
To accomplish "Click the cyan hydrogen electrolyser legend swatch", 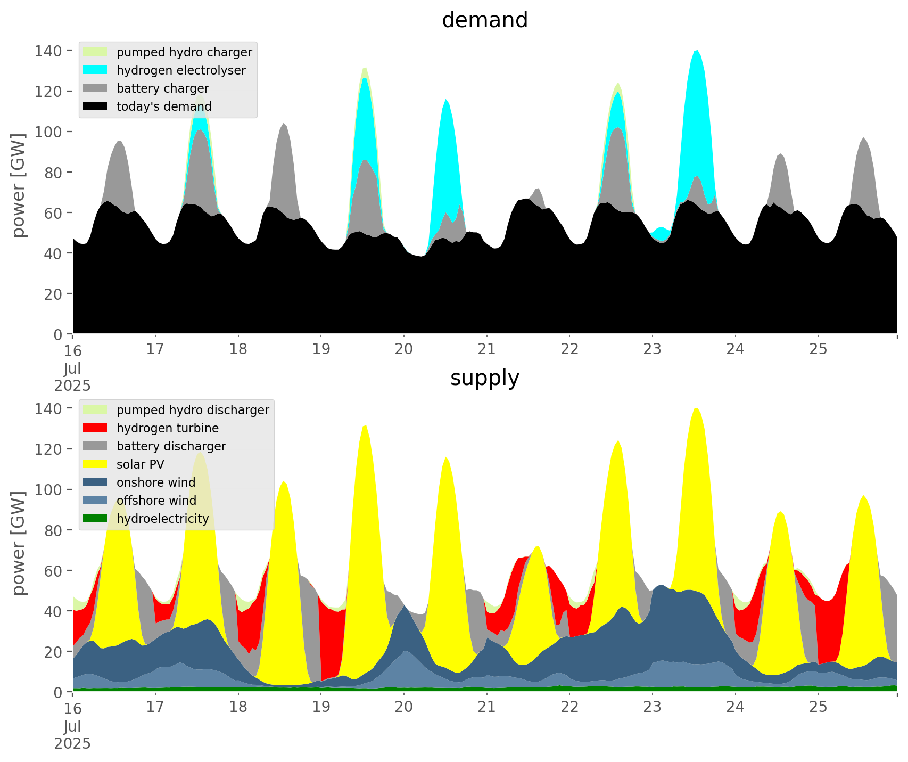I will coord(95,70).
